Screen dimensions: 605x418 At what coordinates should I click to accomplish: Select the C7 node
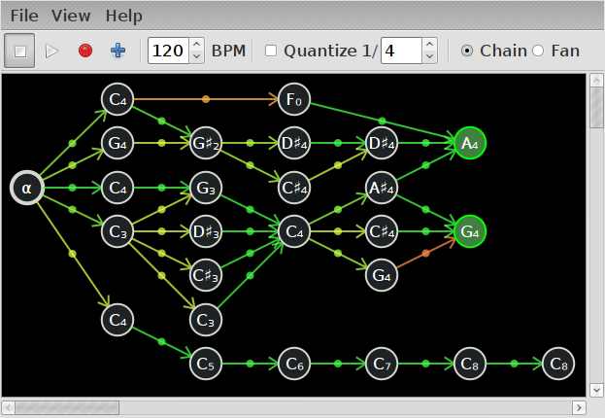(x=382, y=364)
